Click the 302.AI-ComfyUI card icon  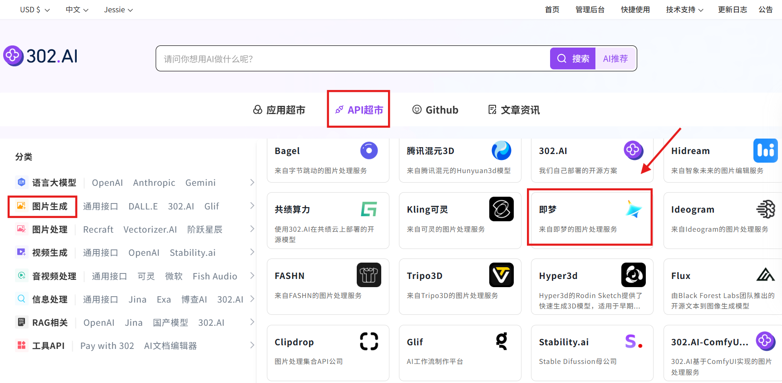coord(766,341)
